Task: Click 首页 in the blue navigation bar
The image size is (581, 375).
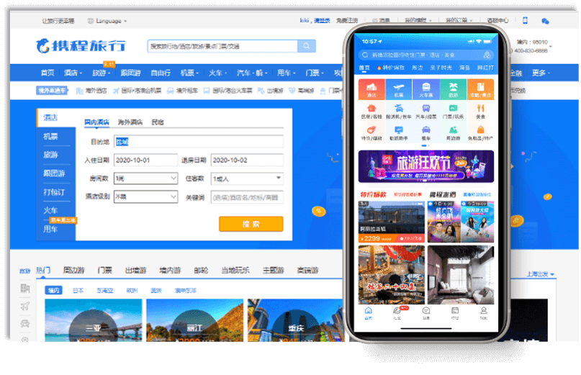Action: coord(48,73)
